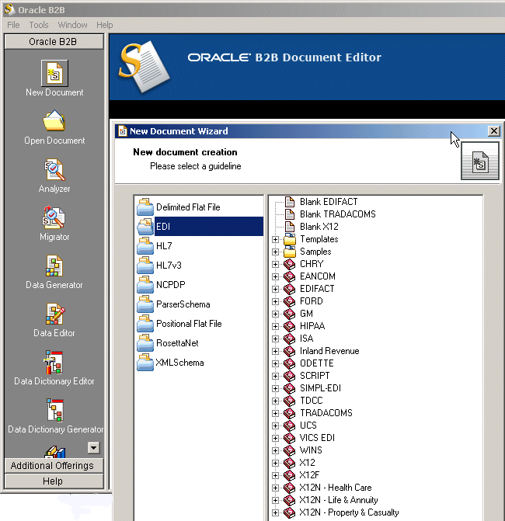The height and width of the screenshot is (521, 505).
Task: Open the Open Document folder icon
Action: tap(54, 120)
